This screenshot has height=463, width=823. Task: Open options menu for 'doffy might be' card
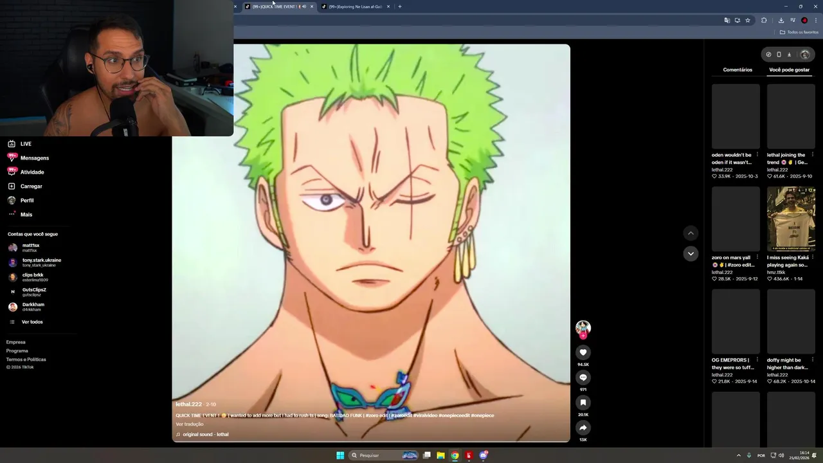812,360
